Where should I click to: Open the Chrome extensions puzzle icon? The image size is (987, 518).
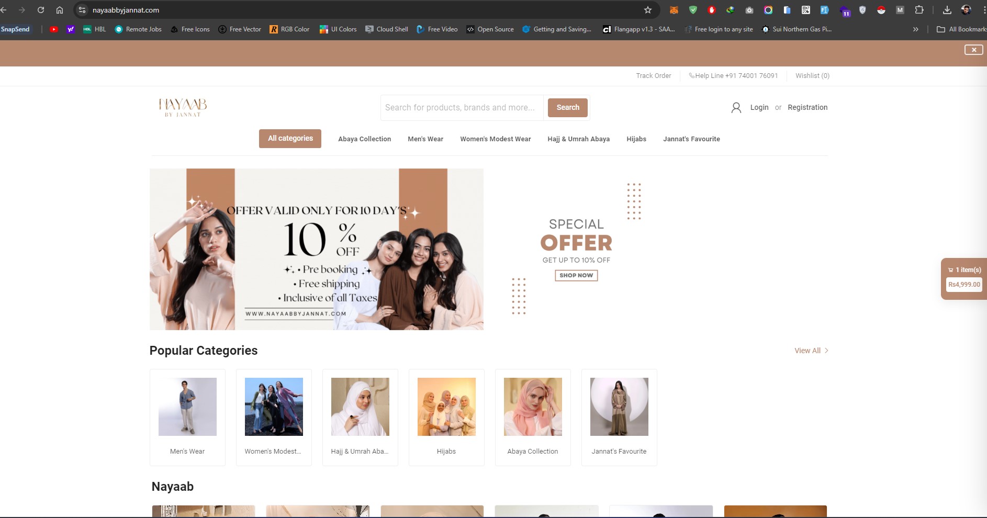[919, 10]
